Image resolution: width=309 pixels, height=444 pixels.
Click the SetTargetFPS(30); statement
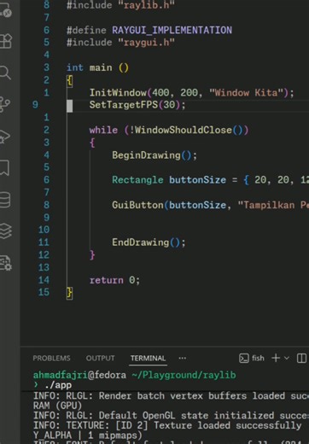137,105
